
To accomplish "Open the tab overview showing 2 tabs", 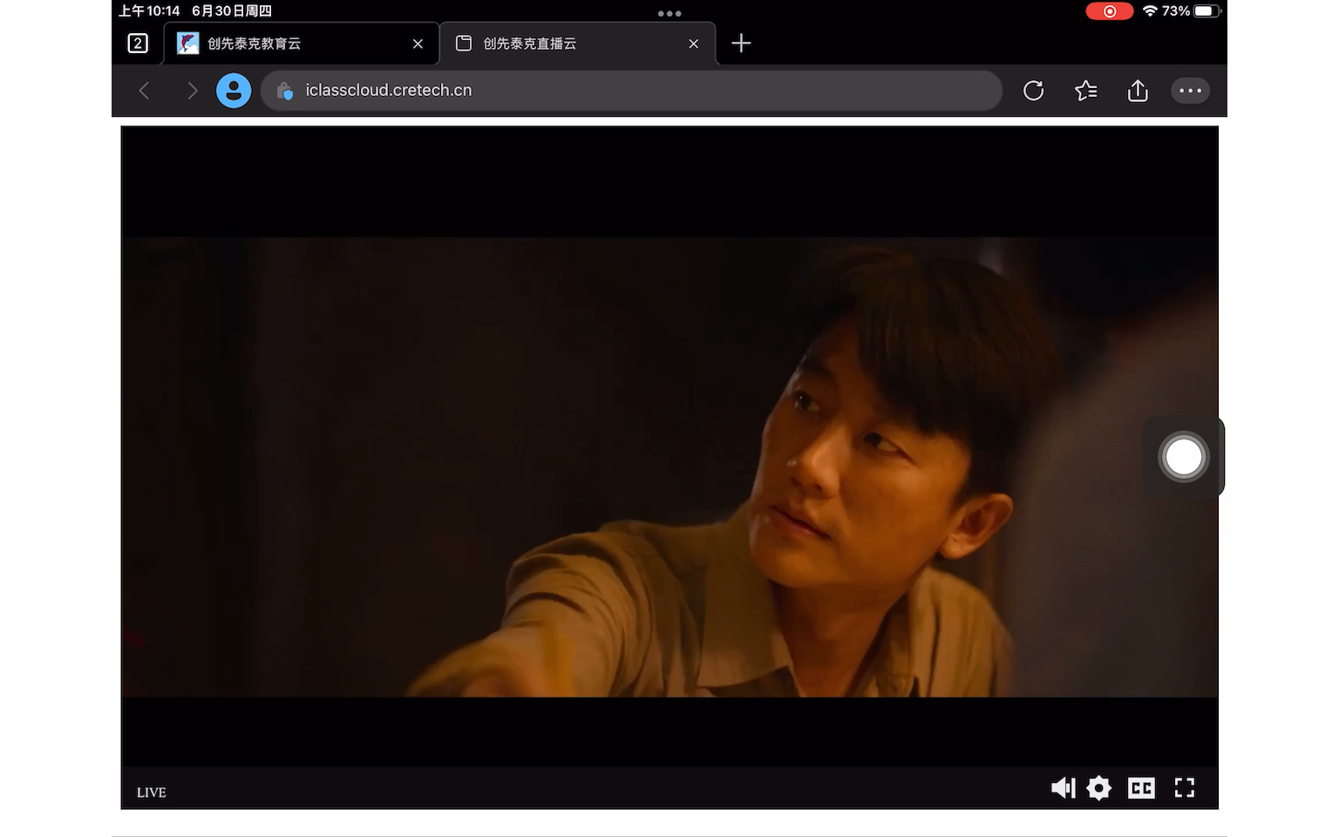I will (138, 44).
